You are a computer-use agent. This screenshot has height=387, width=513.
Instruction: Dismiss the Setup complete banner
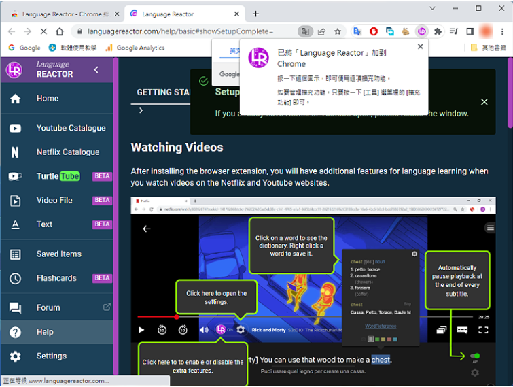[x=484, y=102]
